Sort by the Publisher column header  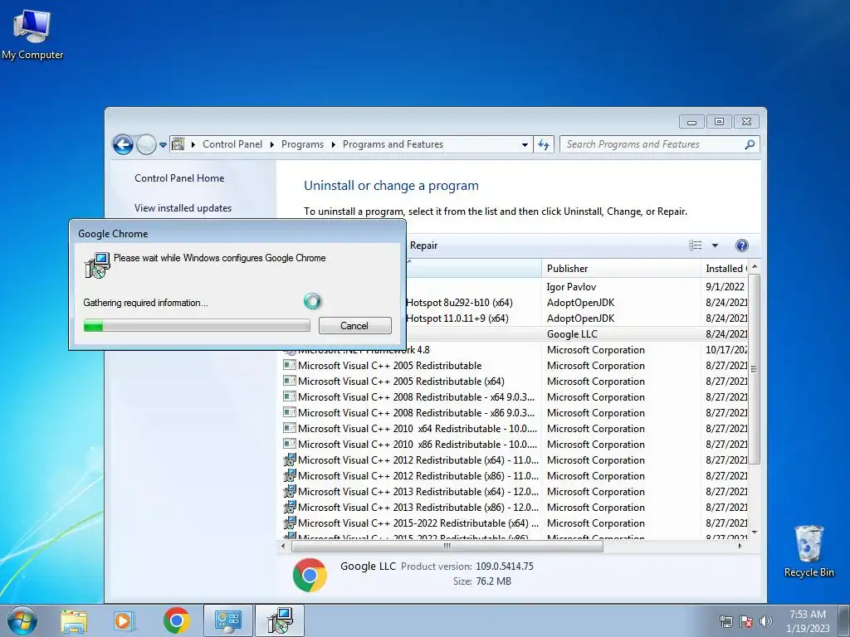click(621, 268)
